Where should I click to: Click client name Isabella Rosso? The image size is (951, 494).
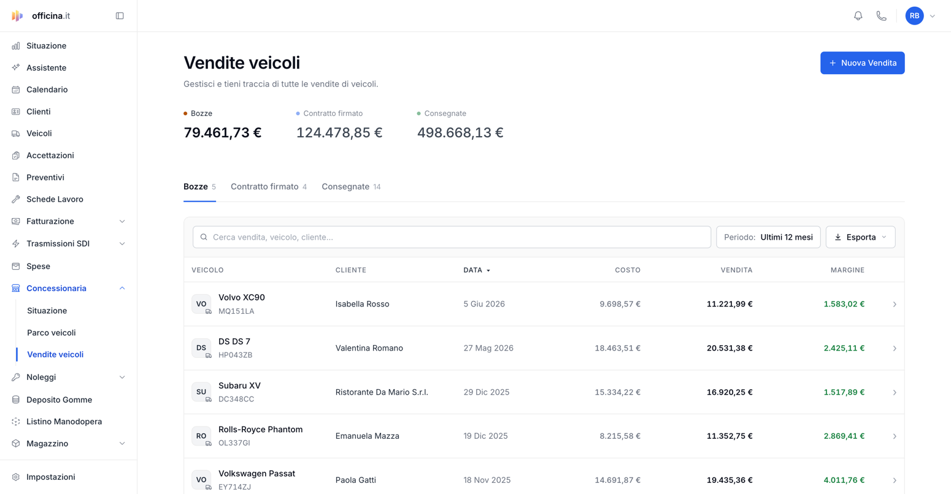pos(362,304)
